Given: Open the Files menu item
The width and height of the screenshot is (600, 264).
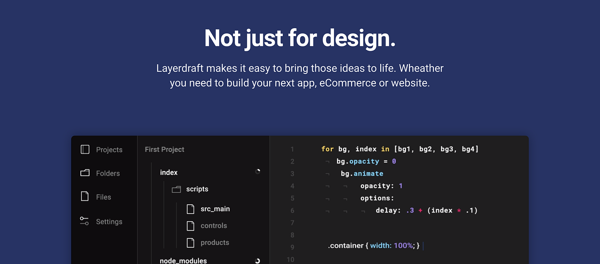Looking at the screenshot, I should coord(96,197).
